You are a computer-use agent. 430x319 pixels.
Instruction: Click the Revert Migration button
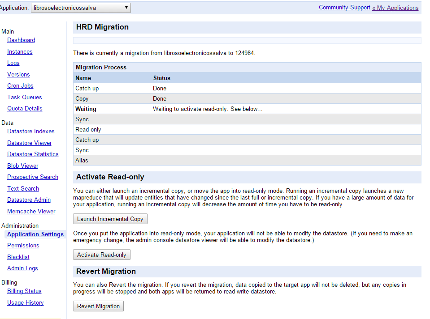tap(98, 306)
